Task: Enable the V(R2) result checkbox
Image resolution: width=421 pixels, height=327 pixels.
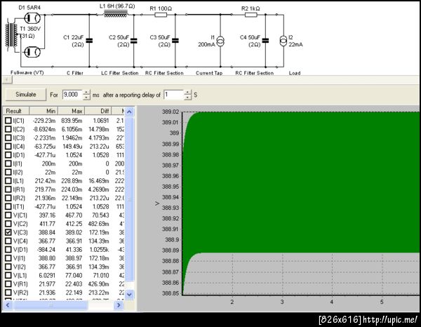Action: [x=8, y=293]
